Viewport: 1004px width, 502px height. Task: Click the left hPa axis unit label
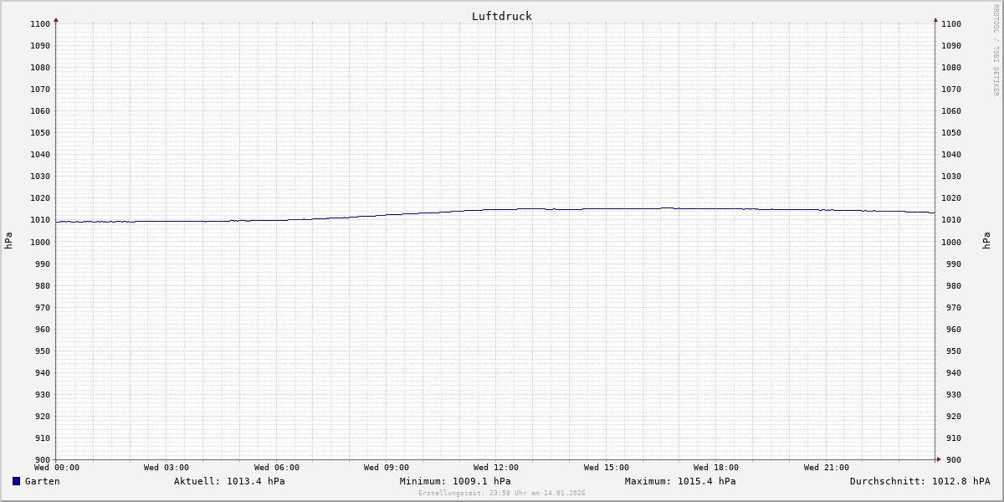click(x=8, y=241)
